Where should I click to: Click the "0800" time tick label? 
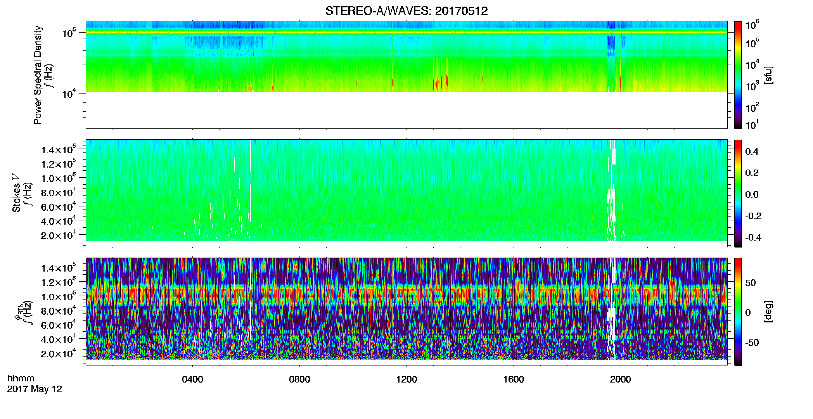tap(299, 379)
